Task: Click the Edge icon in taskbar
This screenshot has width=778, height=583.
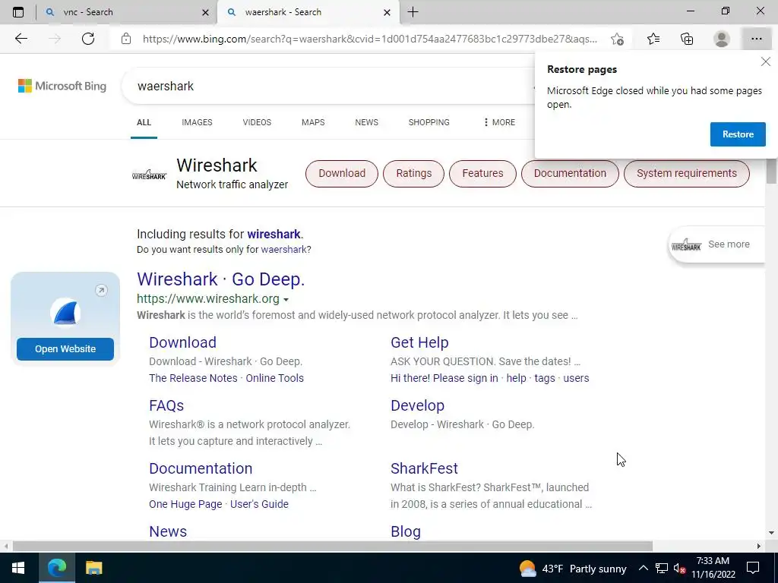Action: [56, 568]
